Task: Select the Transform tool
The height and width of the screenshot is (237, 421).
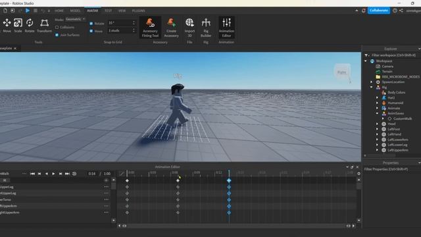Action: [x=44, y=26]
